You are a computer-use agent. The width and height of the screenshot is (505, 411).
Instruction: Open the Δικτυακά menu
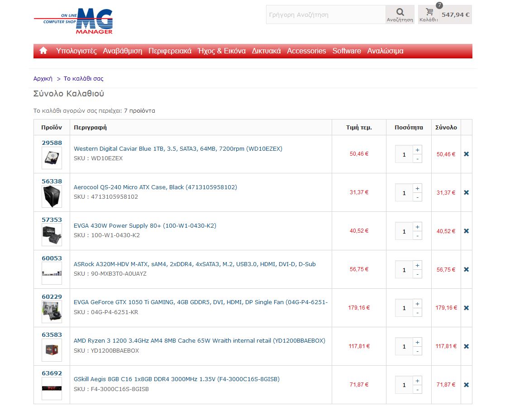[266, 51]
